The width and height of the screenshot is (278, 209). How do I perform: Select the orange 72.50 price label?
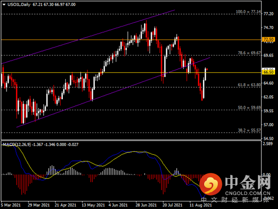pyautogui.click(x=268, y=39)
